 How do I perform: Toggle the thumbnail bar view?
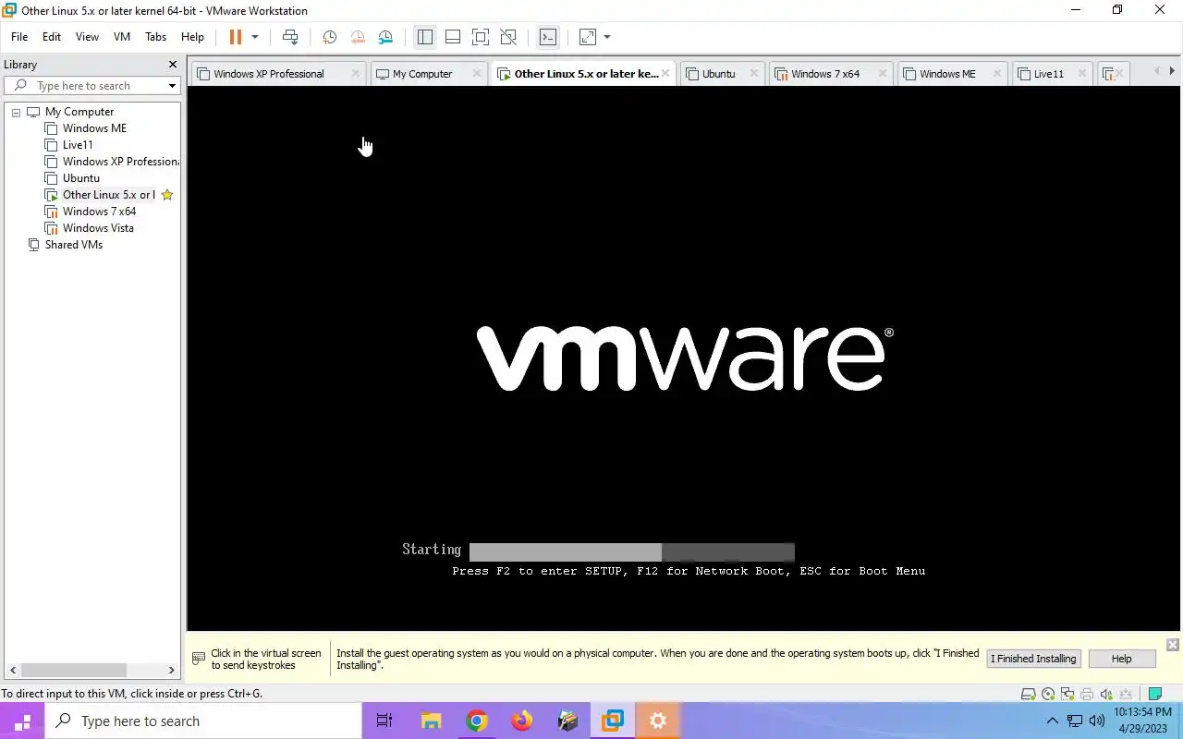coord(453,37)
